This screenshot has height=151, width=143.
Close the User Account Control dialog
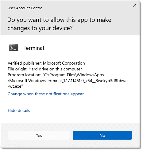click(x=135, y=5)
